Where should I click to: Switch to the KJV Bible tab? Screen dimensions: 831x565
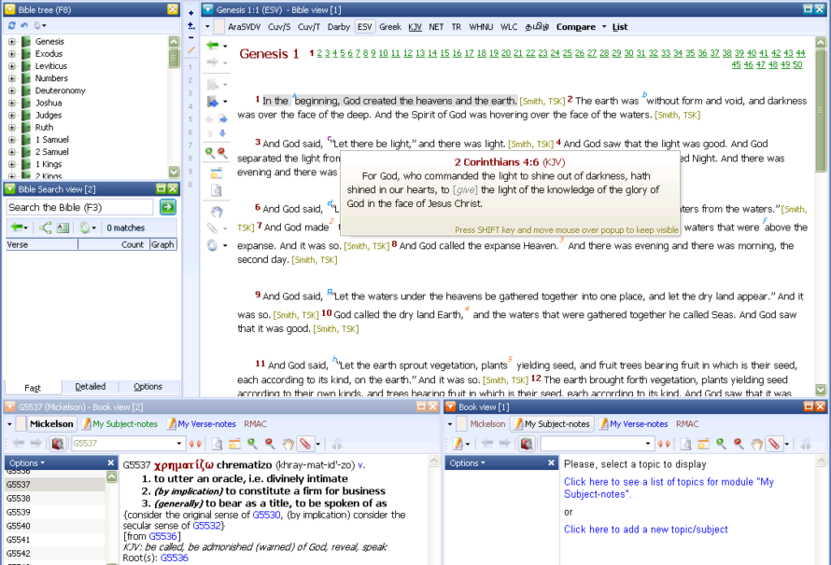[415, 27]
